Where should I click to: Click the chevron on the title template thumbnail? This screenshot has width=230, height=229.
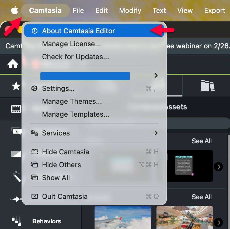(x=218, y=167)
